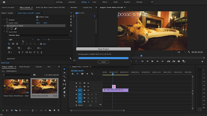Image resolution: width=207 pixels, height=116 pixels.
Task: Switch to the Color workspace tab
Action: 94,2
